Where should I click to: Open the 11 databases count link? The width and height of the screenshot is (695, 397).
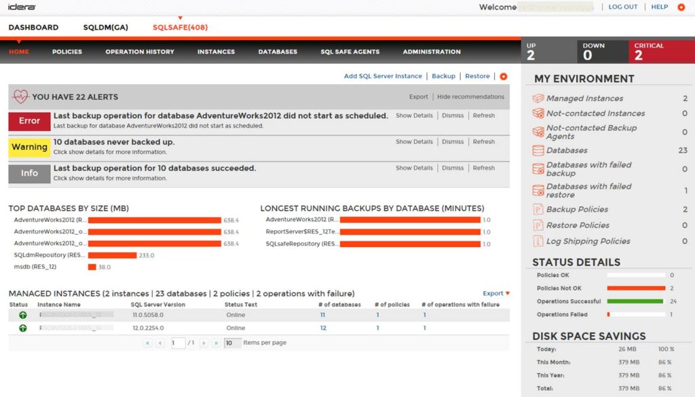point(322,315)
